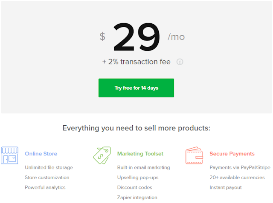Open the Online Store heading
The width and height of the screenshot is (273, 203).
click(x=41, y=154)
